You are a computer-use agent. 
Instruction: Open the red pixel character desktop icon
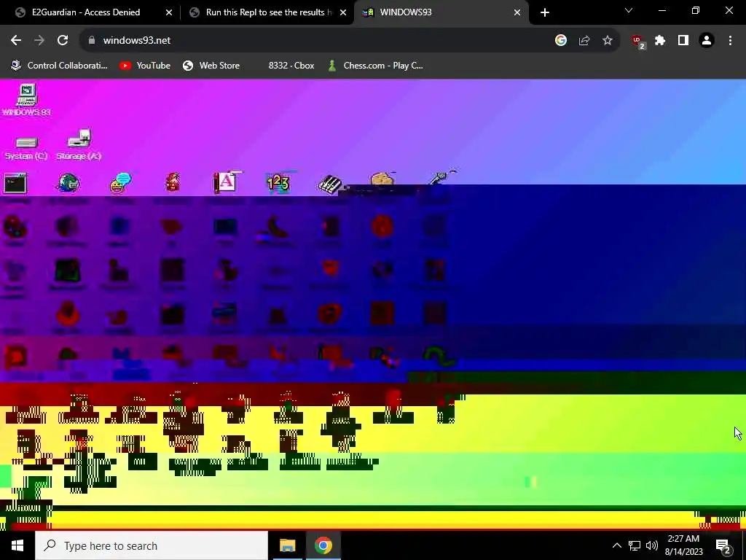point(173,183)
